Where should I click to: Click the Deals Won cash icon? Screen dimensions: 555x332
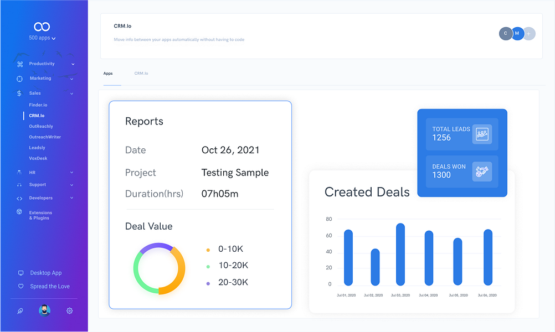481,171
